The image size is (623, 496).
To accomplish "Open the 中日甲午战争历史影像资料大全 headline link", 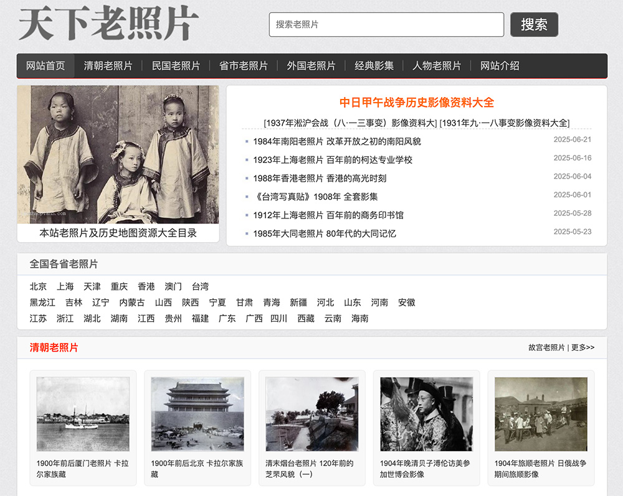I will pos(416,103).
